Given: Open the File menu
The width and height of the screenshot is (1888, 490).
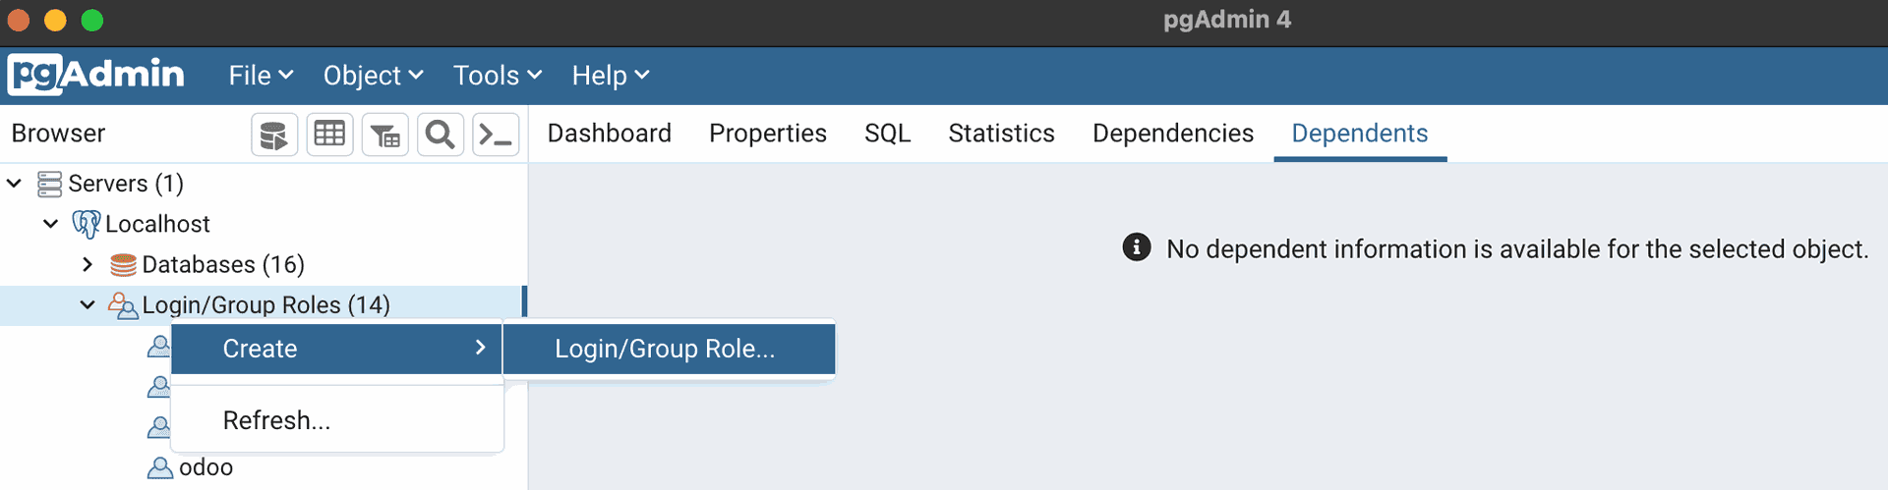Looking at the screenshot, I should tap(261, 76).
